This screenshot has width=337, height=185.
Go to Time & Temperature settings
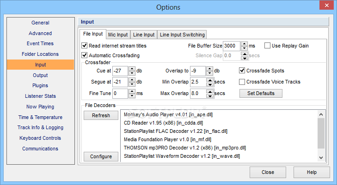40,117
